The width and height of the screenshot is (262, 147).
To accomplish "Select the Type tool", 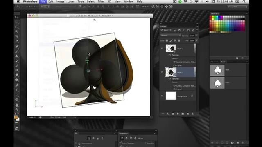I will 17,90.
